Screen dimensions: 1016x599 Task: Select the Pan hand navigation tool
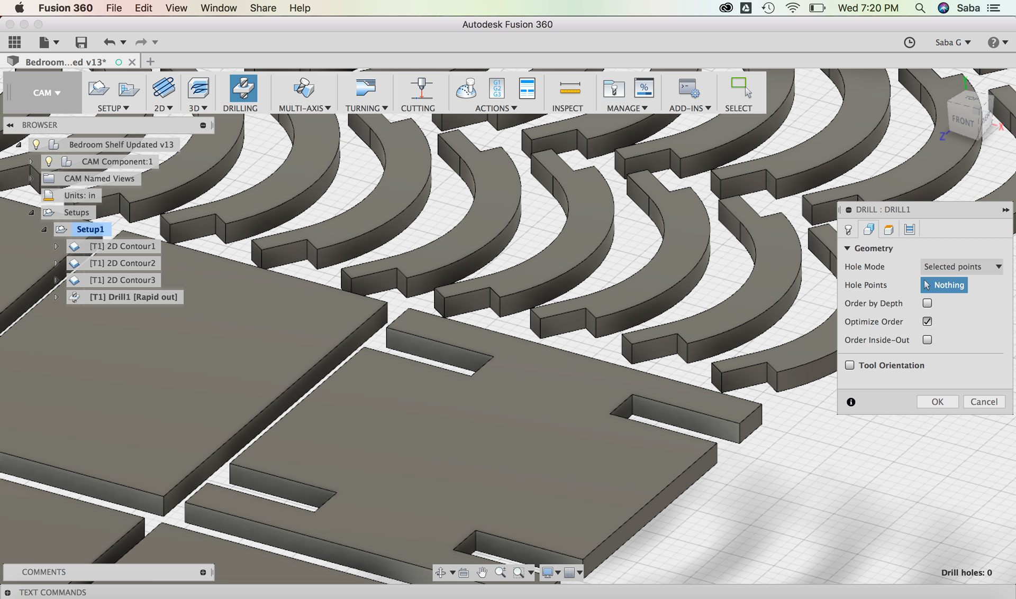482,573
